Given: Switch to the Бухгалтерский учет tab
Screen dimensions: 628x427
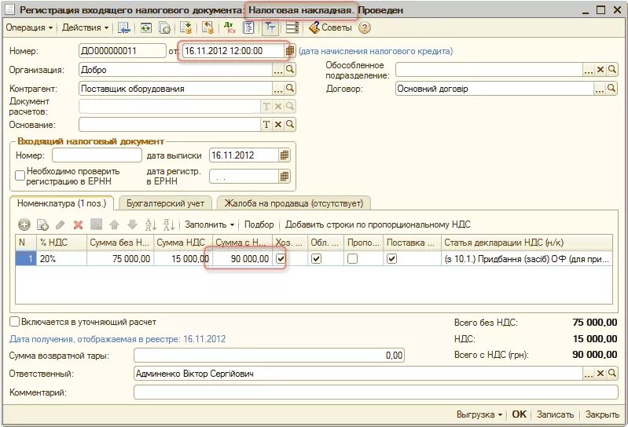Looking at the screenshot, I should [165, 203].
